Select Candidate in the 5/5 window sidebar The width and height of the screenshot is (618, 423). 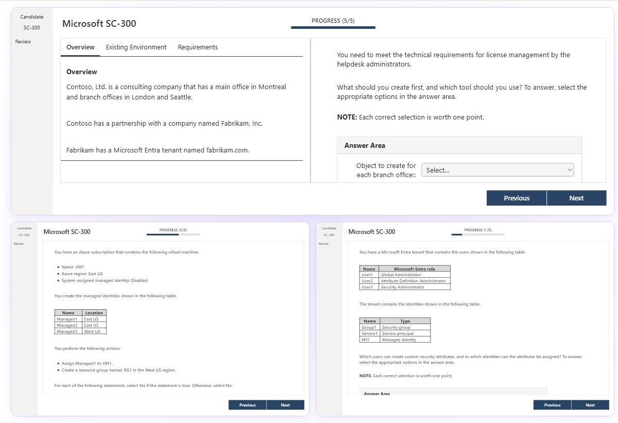32,17
